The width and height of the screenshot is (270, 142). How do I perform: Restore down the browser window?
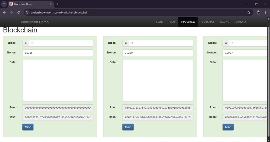click(x=256, y=4)
